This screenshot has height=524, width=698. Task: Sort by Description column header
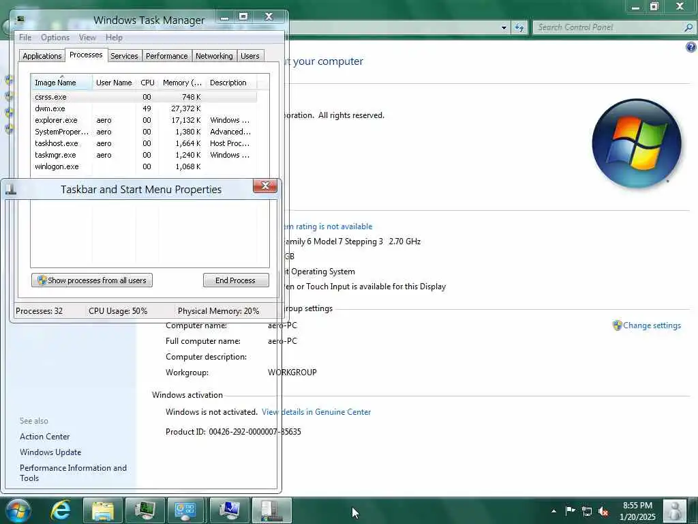pyautogui.click(x=231, y=83)
